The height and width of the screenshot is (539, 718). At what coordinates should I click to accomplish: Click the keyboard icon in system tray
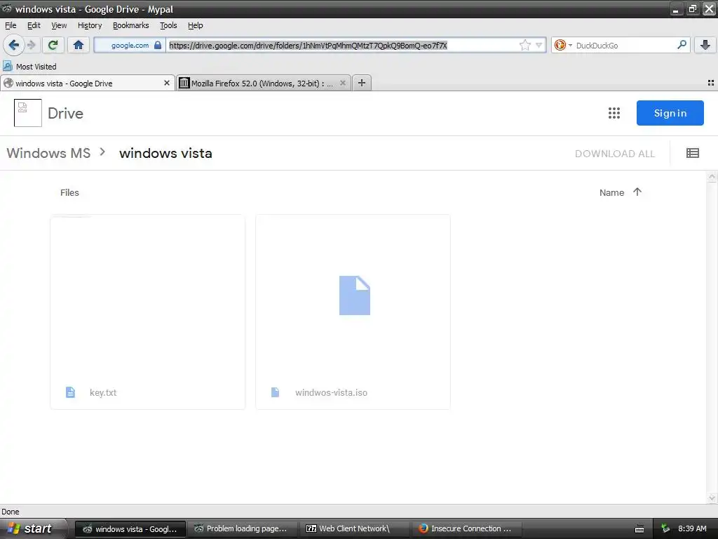[639, 529]
